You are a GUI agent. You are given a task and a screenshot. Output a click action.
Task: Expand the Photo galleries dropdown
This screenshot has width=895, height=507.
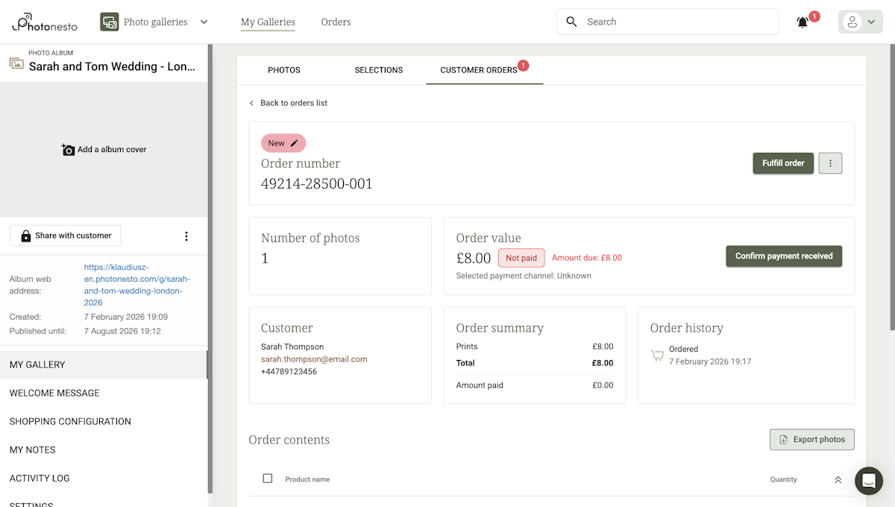(x=204, y=22)
